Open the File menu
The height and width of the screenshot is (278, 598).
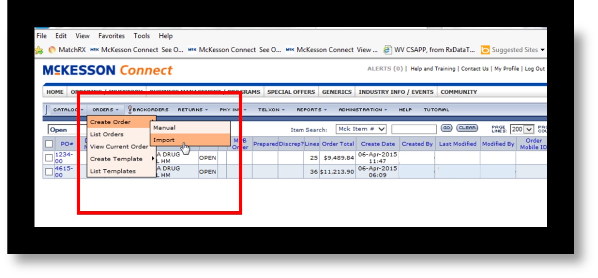click(42, 36)
